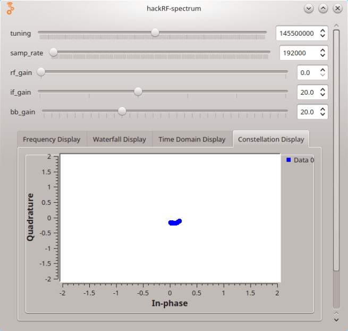Screen dimensions: 348x331
Task: Click the vertical scrollbar down arrow
Action: point(336,320)
